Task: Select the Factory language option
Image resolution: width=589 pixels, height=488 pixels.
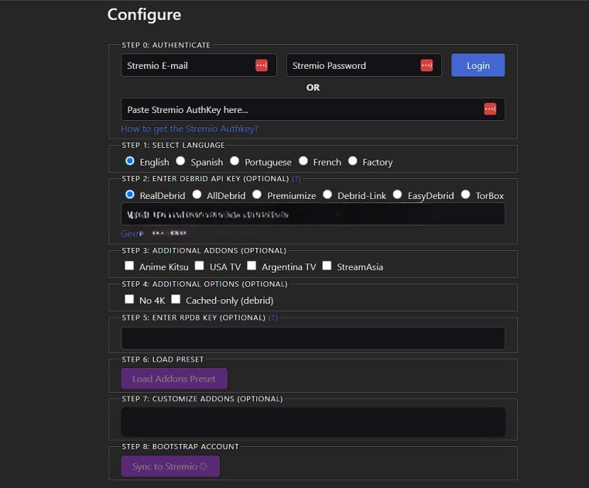Action: tap(352, 161)
